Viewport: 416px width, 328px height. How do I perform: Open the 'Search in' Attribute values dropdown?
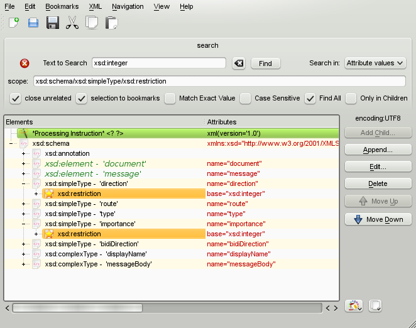pos(375,63)
